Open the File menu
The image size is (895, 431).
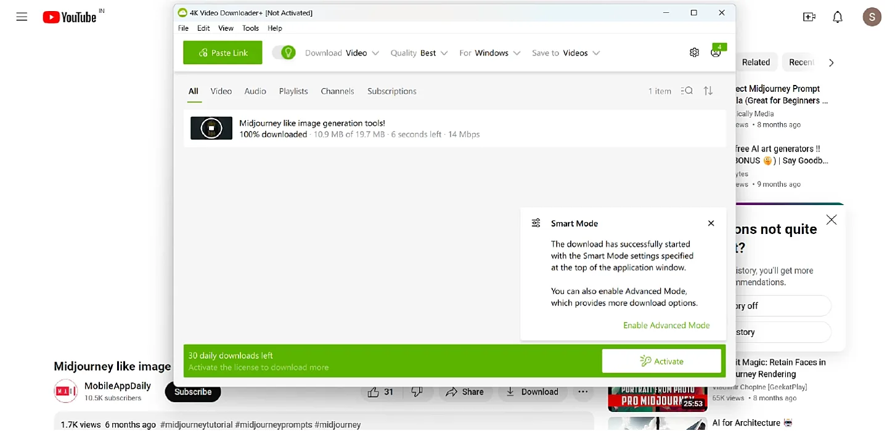(183, 28)
